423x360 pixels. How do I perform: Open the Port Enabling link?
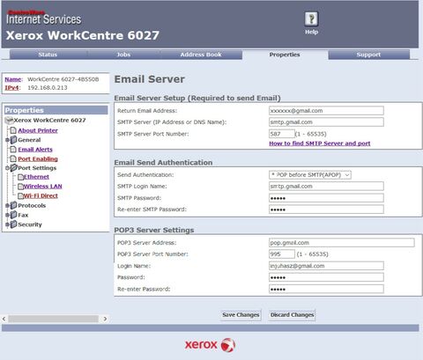click(38, 158)
